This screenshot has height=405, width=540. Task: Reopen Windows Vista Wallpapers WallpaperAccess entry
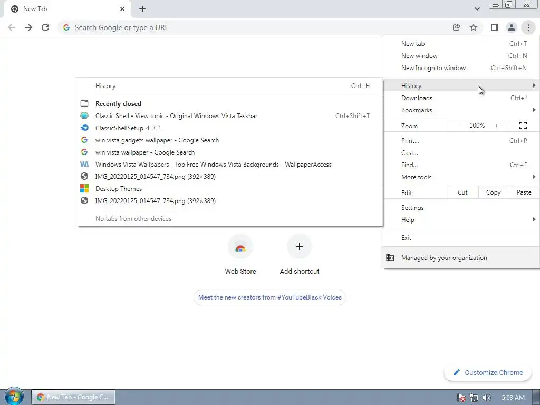point(229,165)
